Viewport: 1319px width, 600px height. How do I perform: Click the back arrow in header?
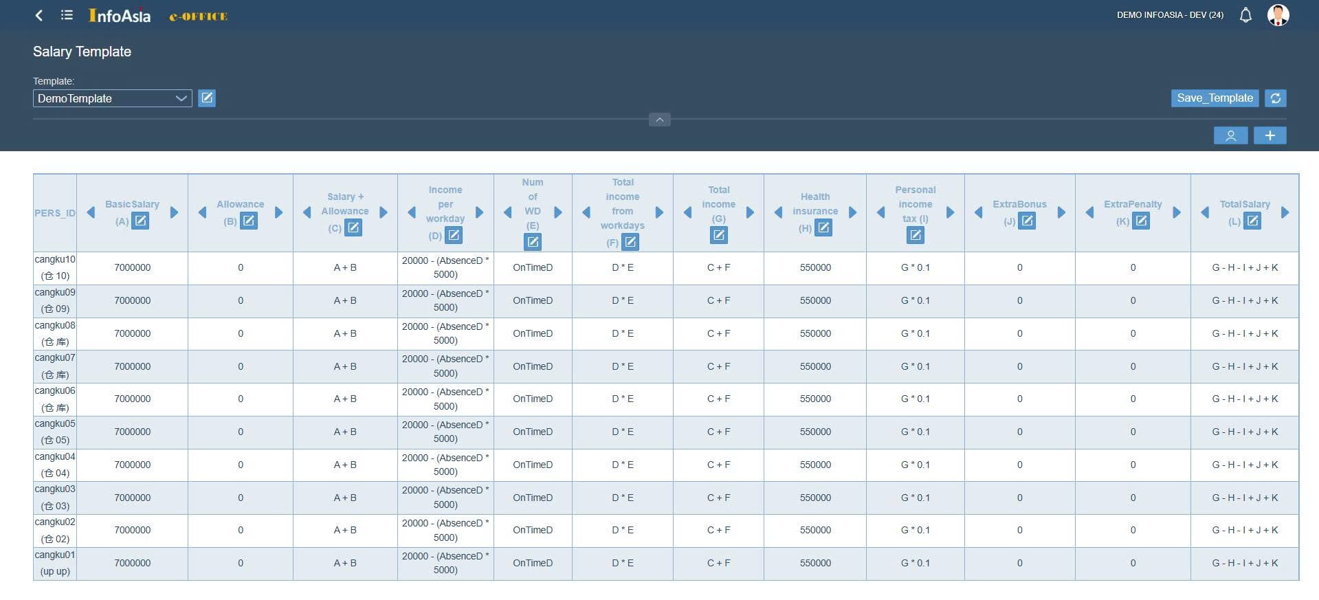click(x=39, y=15)
